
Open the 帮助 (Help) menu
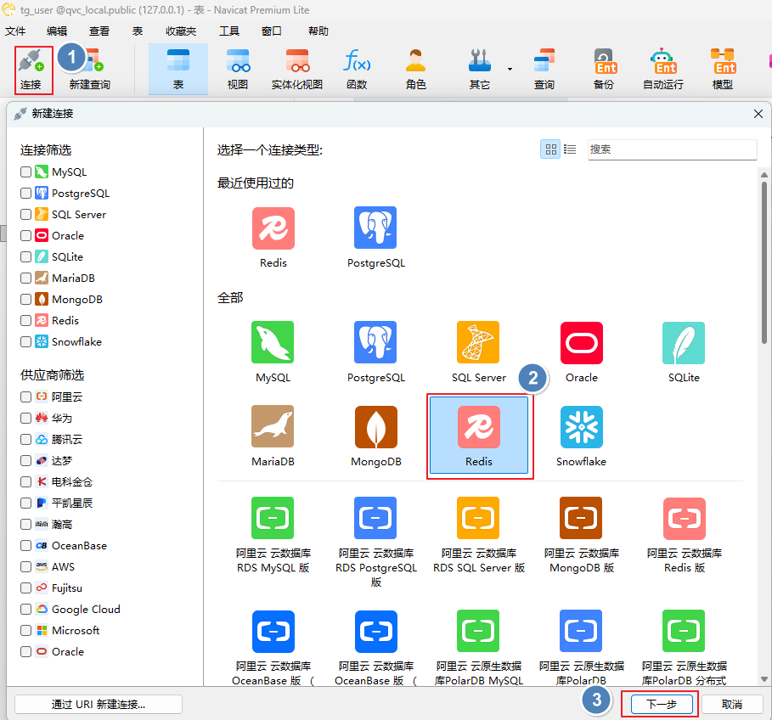318,31
